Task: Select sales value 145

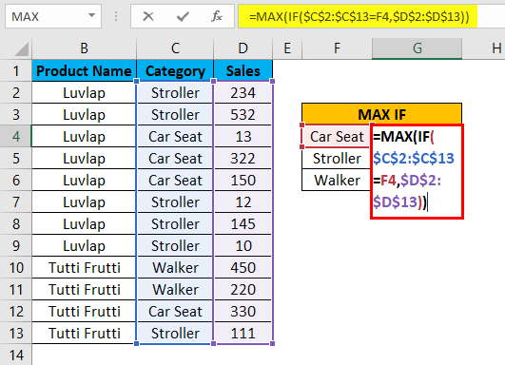Action: [243, 224]
